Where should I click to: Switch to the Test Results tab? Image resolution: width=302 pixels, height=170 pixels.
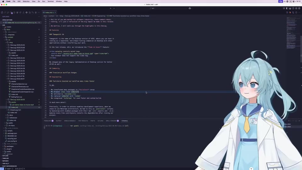tap(83, 121)
